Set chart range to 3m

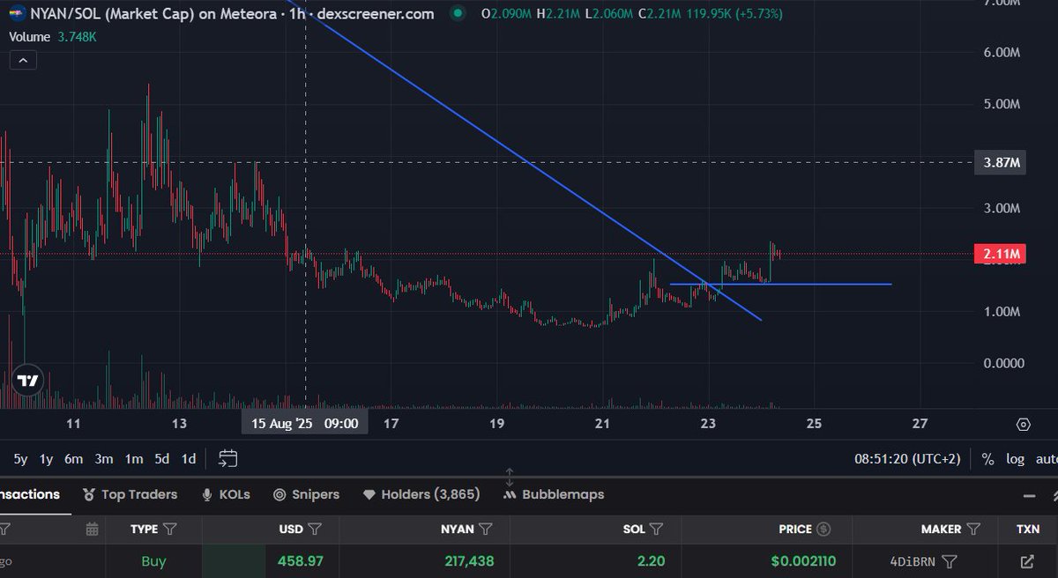tap(104, 458)
